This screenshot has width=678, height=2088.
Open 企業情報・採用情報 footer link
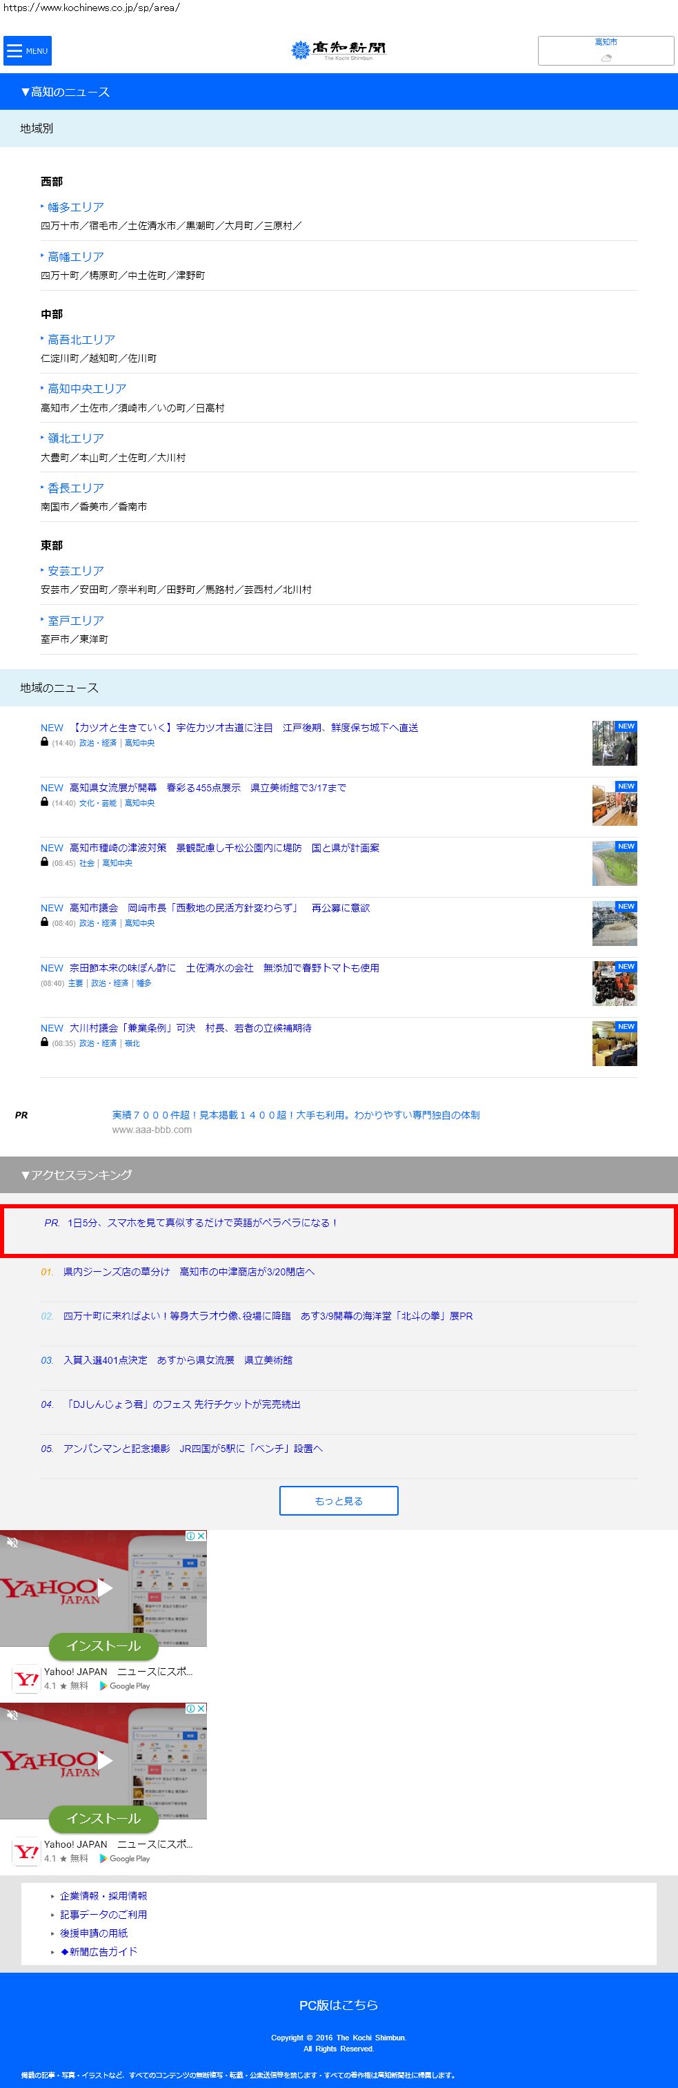(103, 1896)
